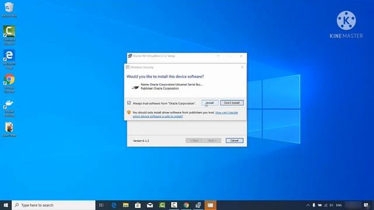374x210 pixels.
Task: Select the Docker Desktop shortcut
Action: pos(9,107)
